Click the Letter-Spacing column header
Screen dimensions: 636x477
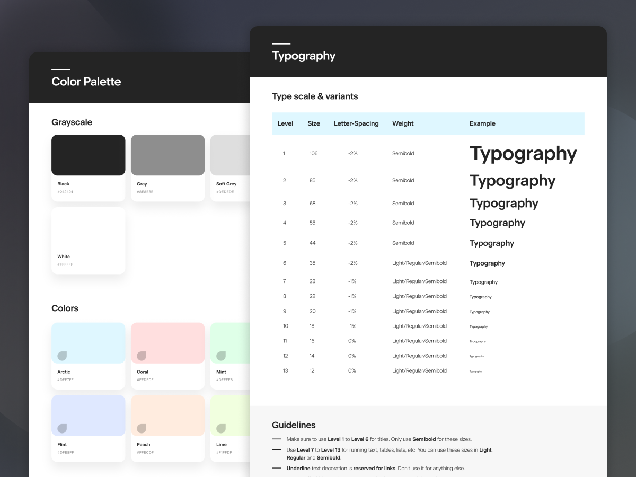pyautogui.click(x=356, y=123)
